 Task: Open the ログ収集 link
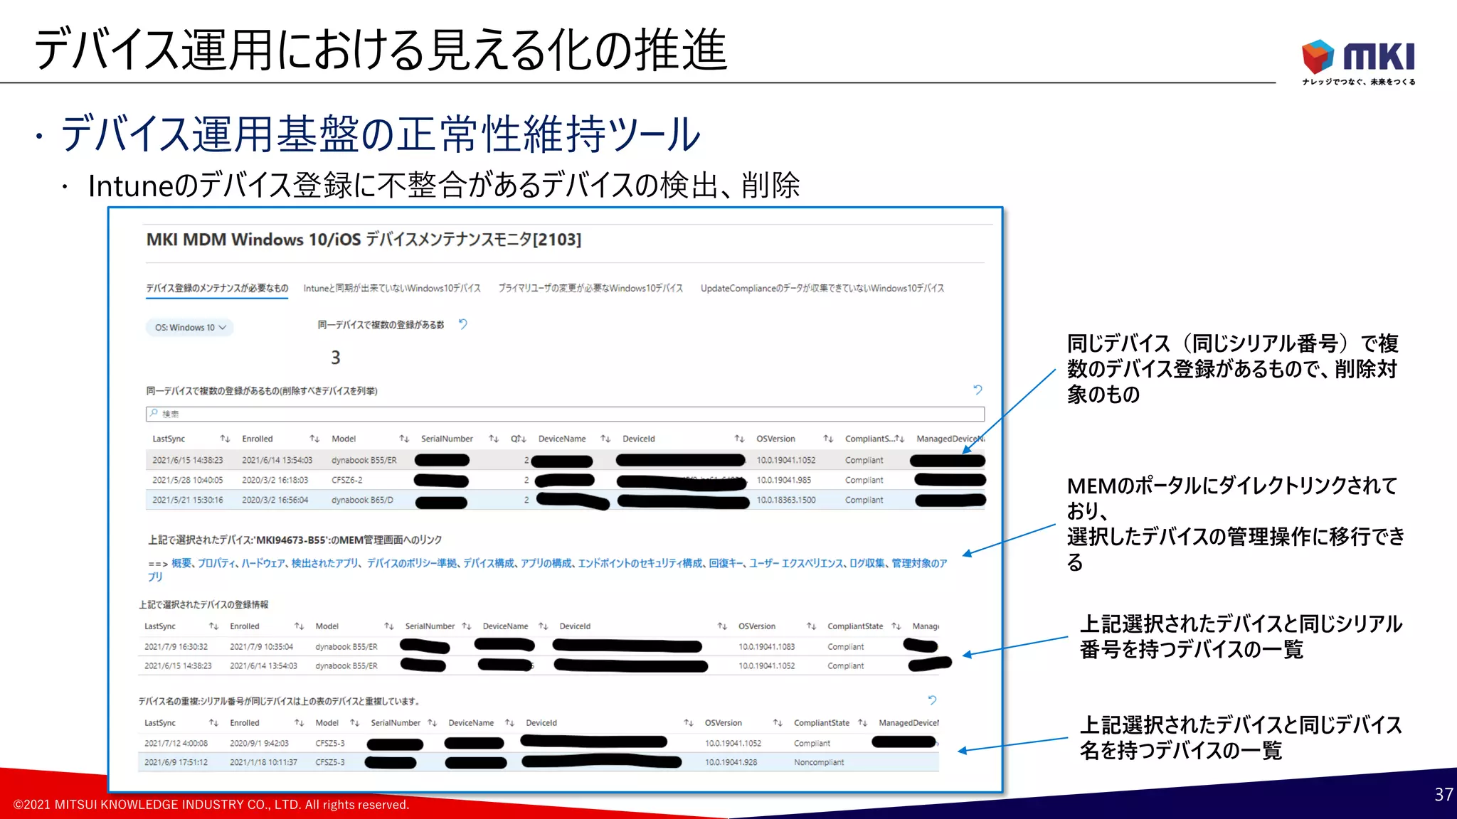pyautogui.click(x=867, y=563)
